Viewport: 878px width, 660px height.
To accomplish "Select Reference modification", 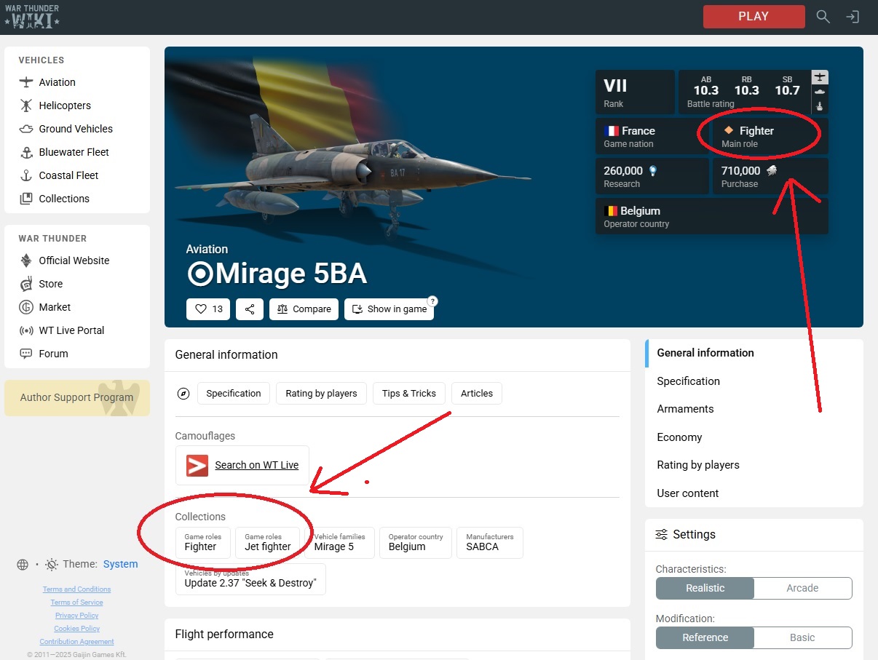I will pyautogui.click(x=705, y=637).
